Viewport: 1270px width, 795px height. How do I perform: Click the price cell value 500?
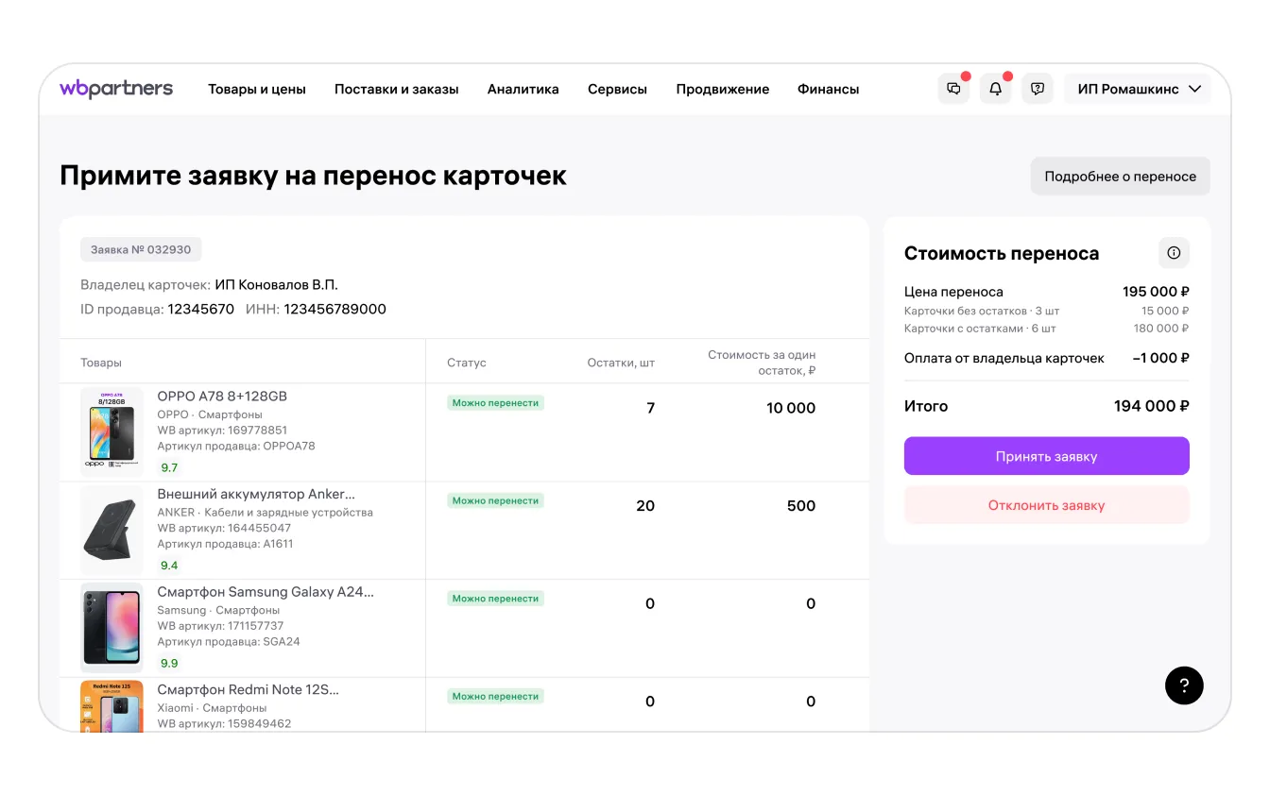click(801, 506)
